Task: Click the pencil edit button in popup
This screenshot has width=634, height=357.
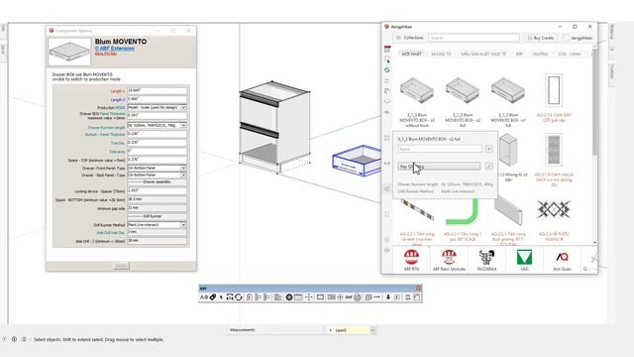Action: tap(488, 167)
